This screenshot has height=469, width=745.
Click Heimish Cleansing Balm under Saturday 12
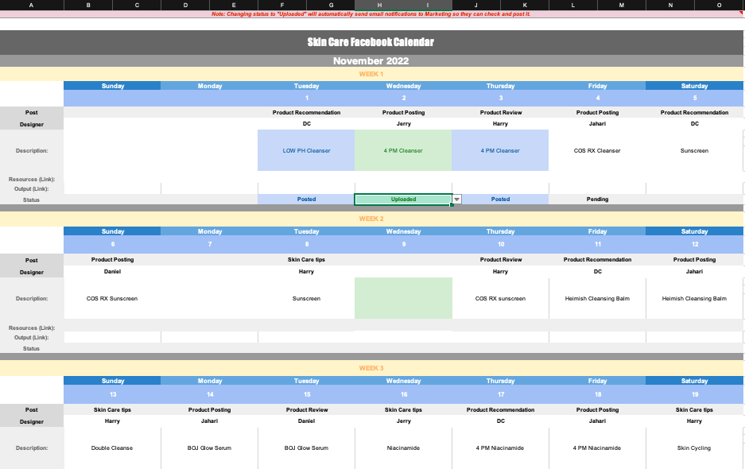point(694,298)
